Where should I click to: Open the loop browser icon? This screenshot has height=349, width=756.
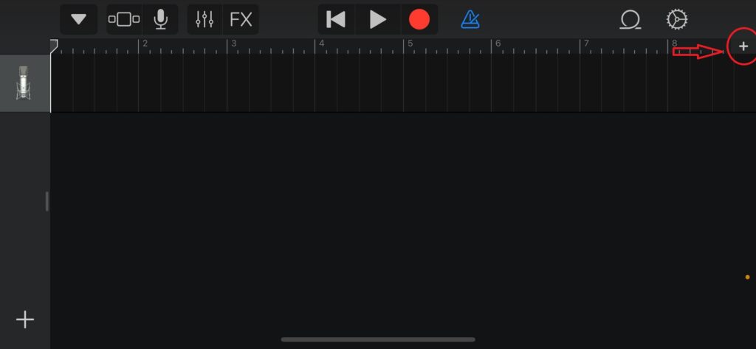tap(630, 20)
